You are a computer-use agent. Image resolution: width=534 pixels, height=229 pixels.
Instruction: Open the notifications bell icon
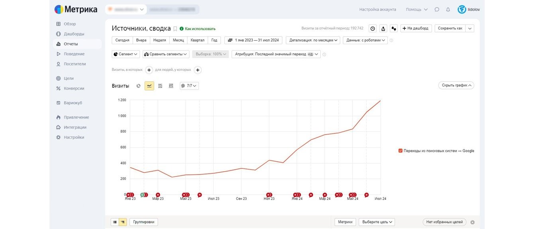(x=448, y=9)
